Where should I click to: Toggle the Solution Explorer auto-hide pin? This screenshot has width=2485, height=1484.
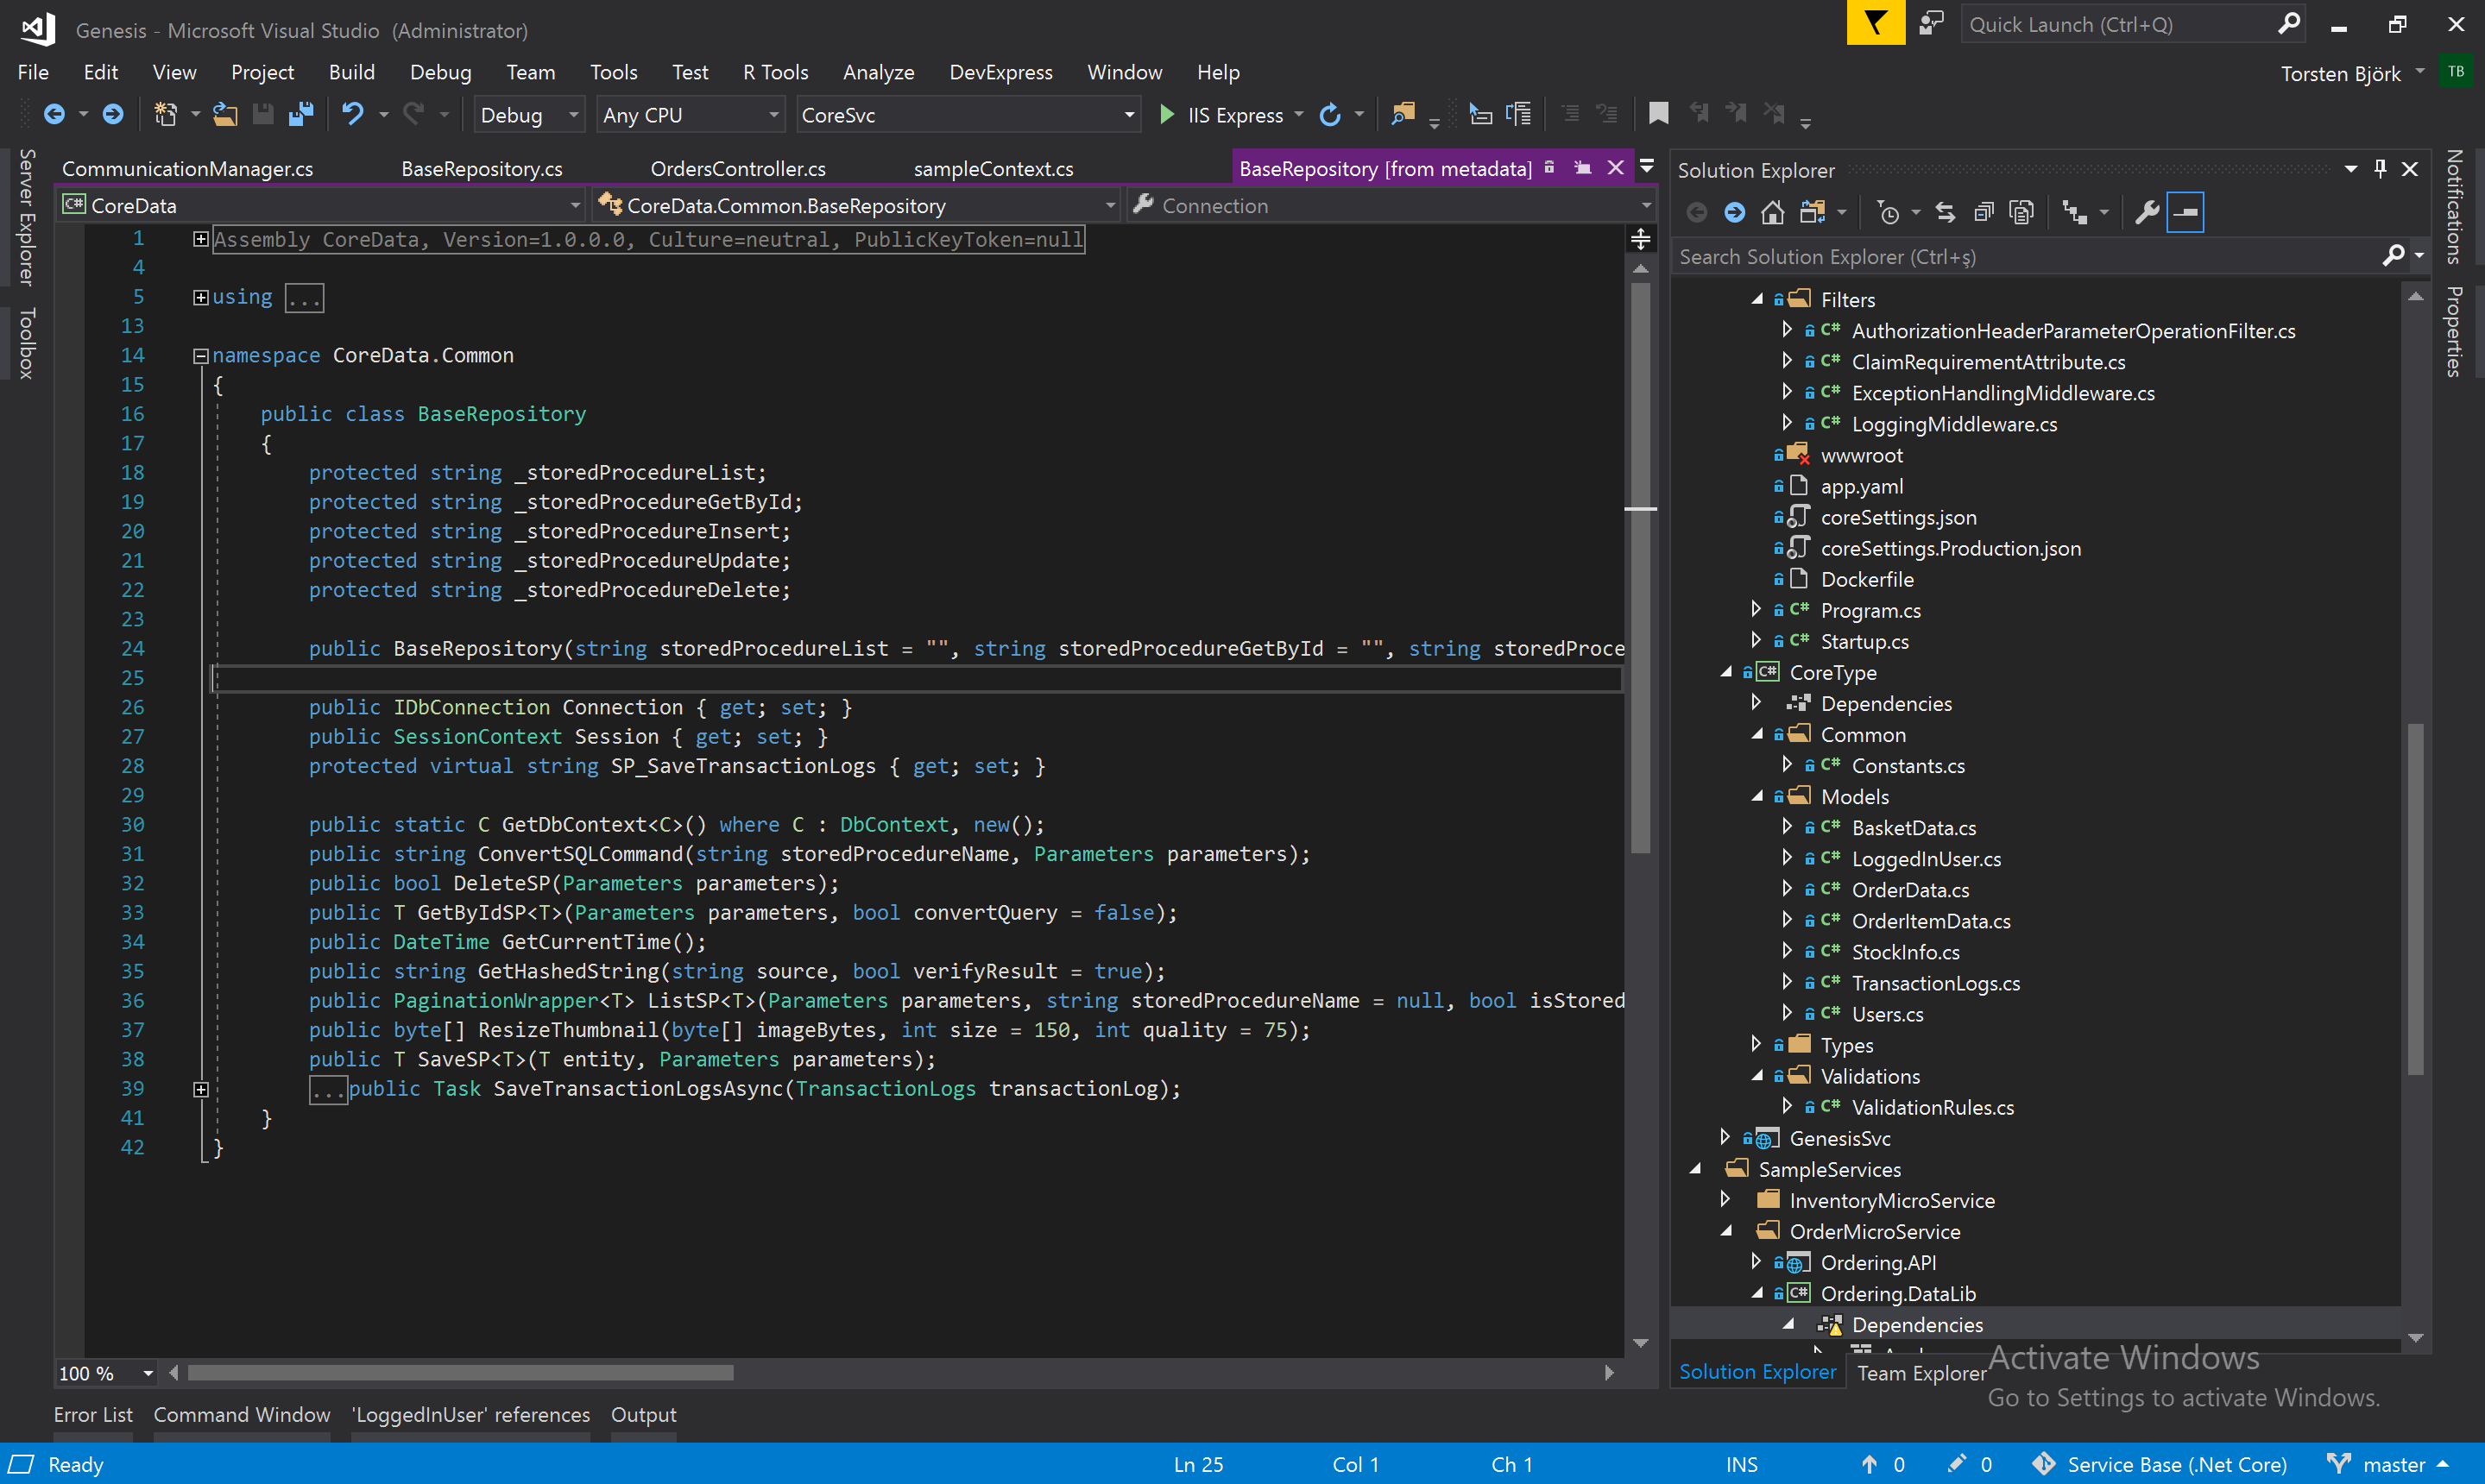2380,169
